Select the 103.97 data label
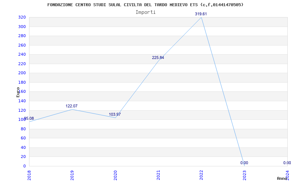 click(x=115, y=114)
